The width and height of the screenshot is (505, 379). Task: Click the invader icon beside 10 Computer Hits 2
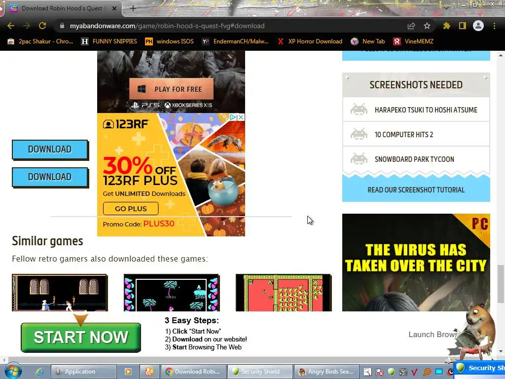coord(359,134)
